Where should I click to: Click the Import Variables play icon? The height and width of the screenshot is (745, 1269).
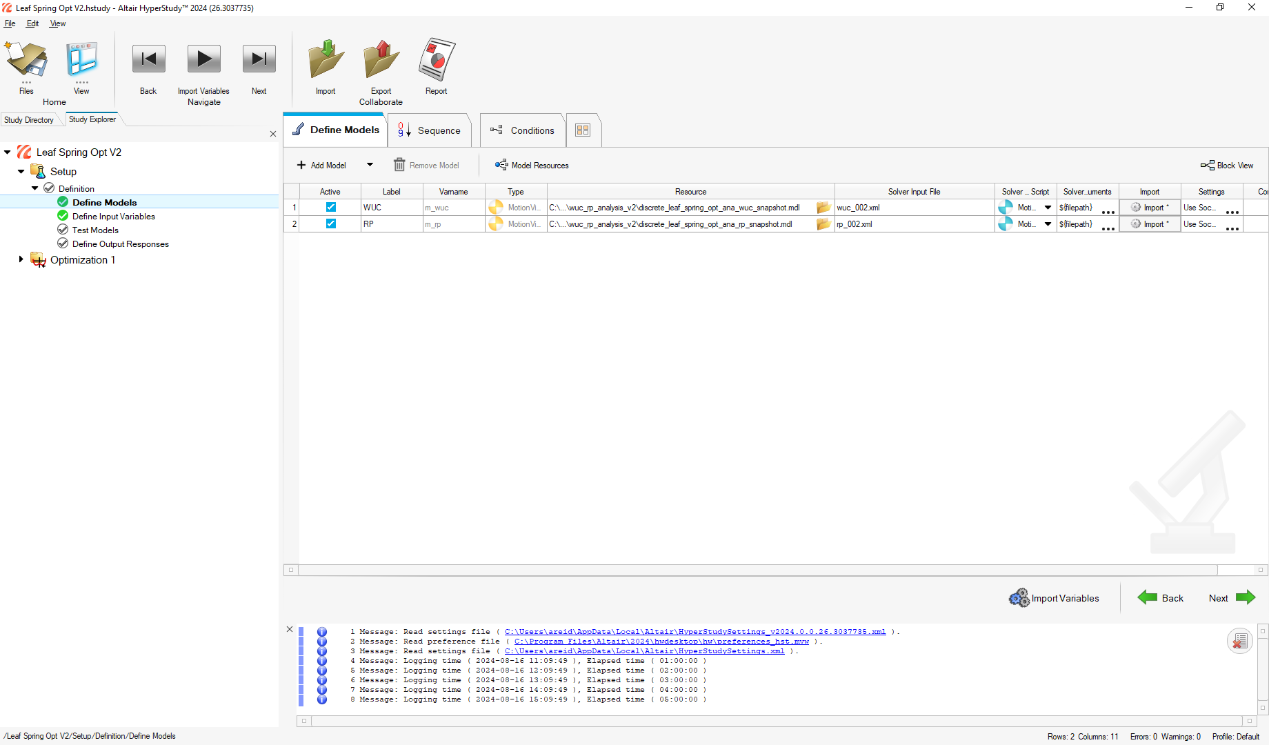[204, 59]
